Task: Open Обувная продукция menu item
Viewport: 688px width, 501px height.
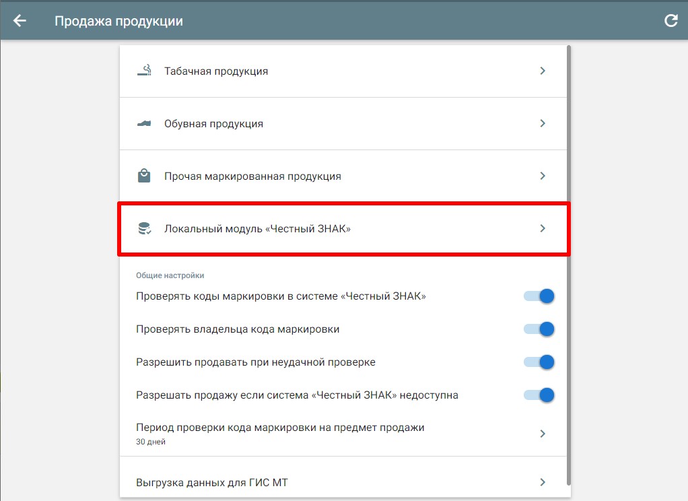Action: 343,124
